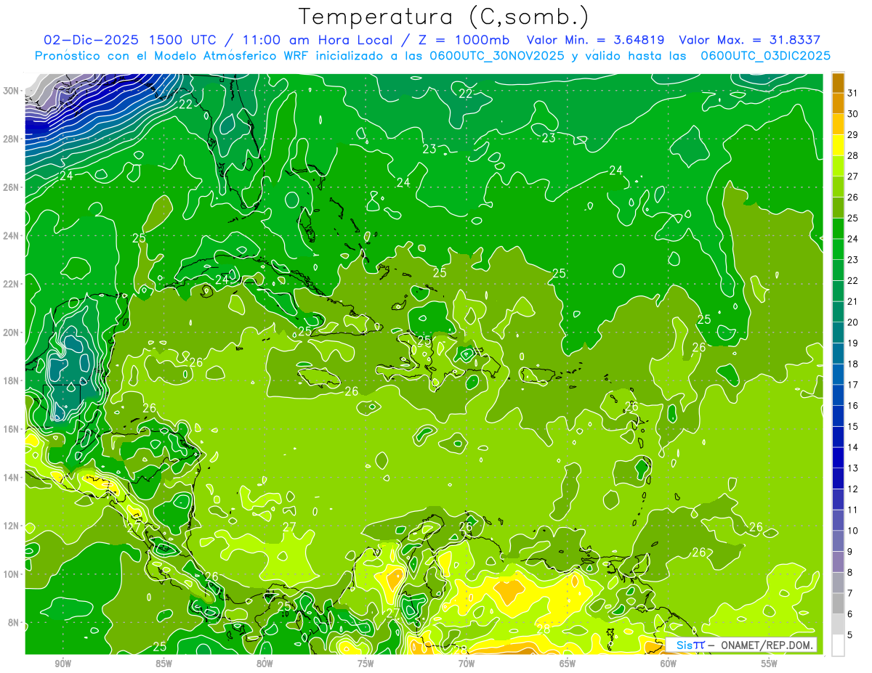This screenshot has height=673, width=872.
Task: Click the legend label '10'
Action: point(852,531)
